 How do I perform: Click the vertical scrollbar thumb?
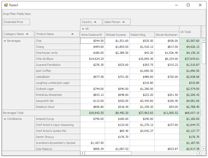coord(204,53)
